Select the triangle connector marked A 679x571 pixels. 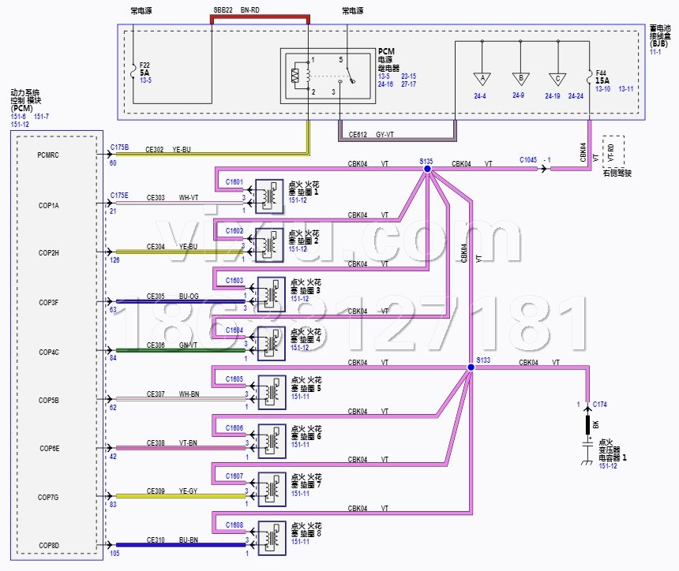click(480, 78)
